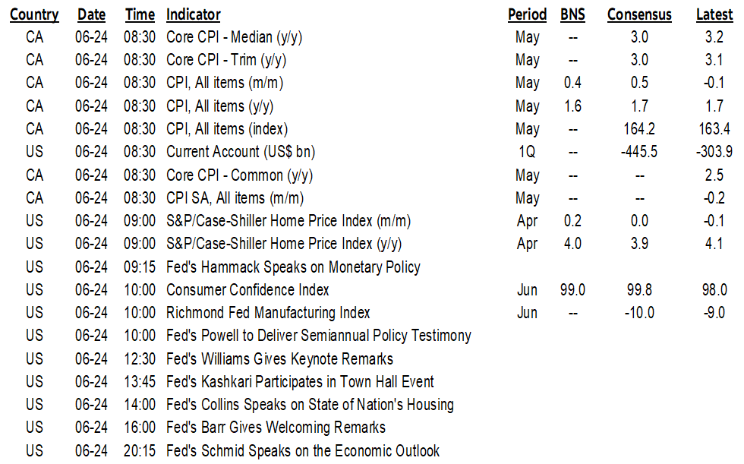Screen dimensions: 744x464
Task: Click the -445.5 consensus value
Action: coord(638,152)
